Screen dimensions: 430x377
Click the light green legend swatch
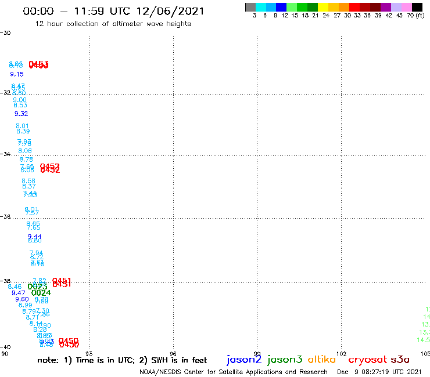tap(292, 7)
